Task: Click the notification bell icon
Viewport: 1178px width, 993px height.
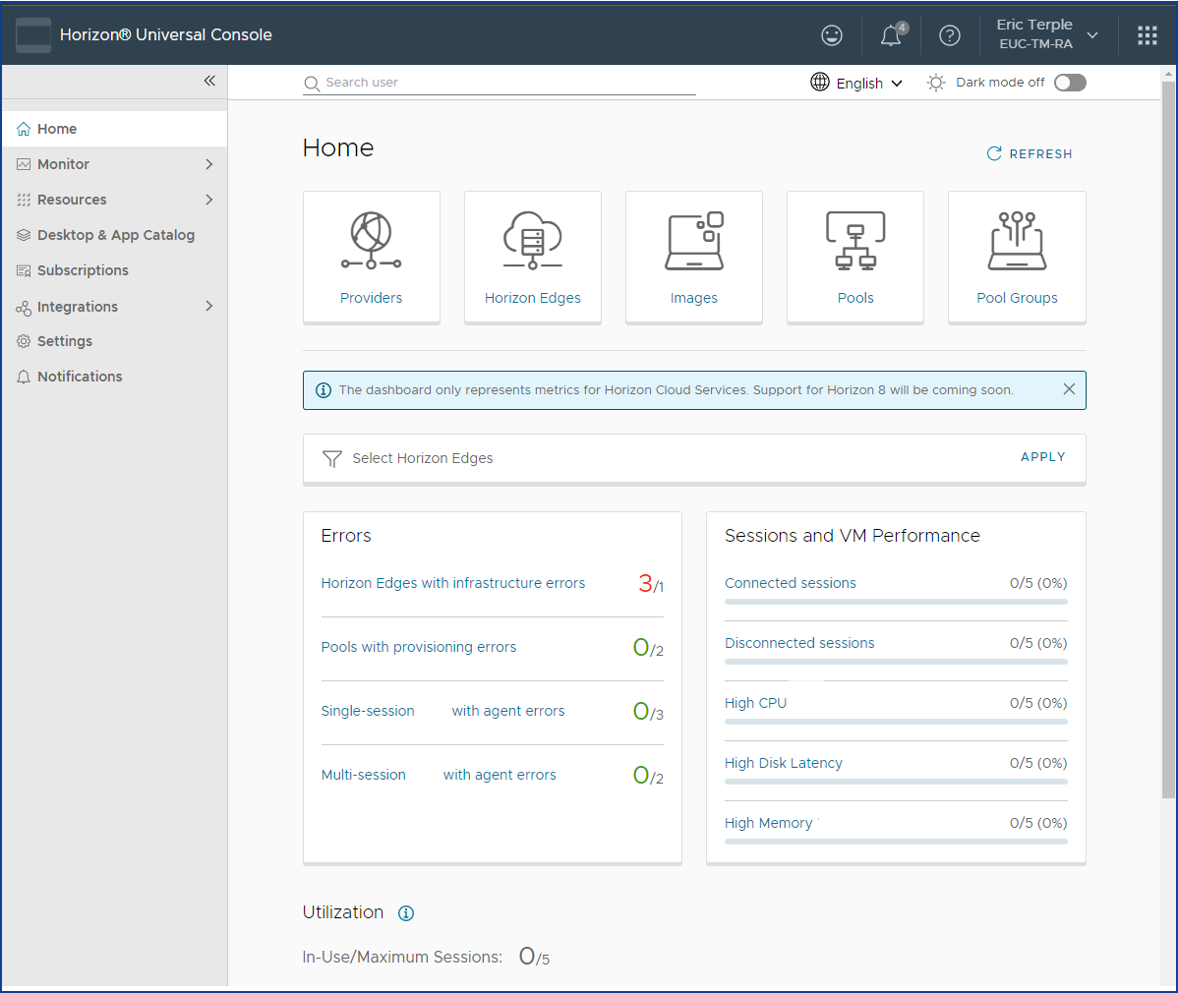Action: click(x=891, y=35)
